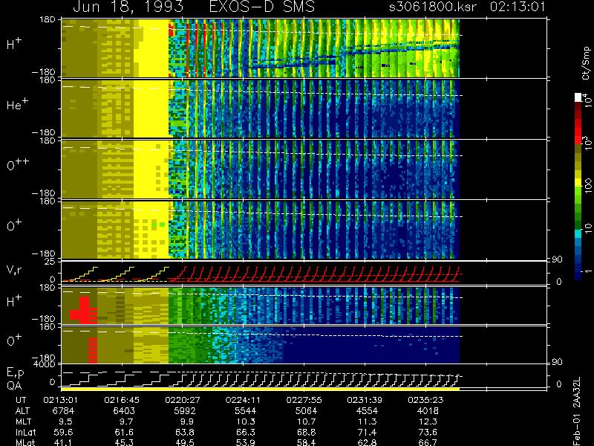This screenshot has height=446, width=594.
Task: Click MLT value '10.3'
Action: tap(245, 421)
